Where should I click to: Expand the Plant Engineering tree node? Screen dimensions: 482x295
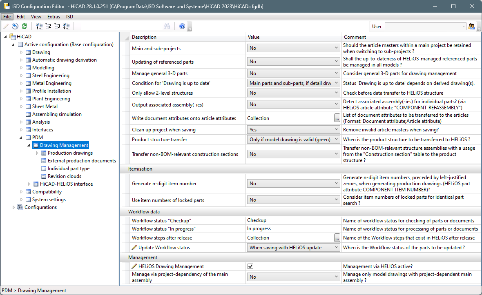[22, 99]
